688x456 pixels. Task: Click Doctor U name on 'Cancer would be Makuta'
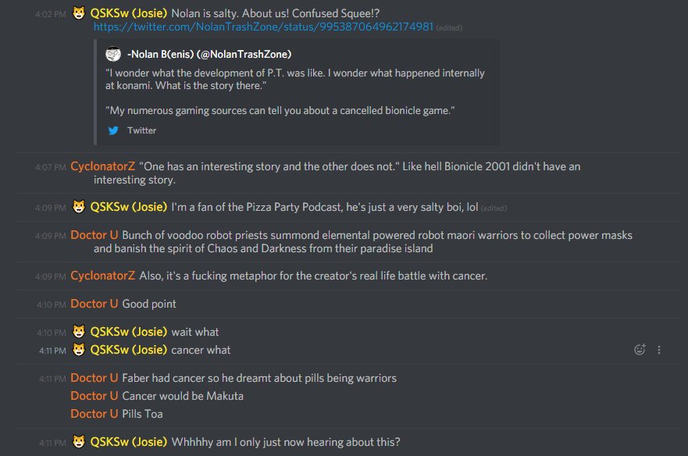click(94, 396)
